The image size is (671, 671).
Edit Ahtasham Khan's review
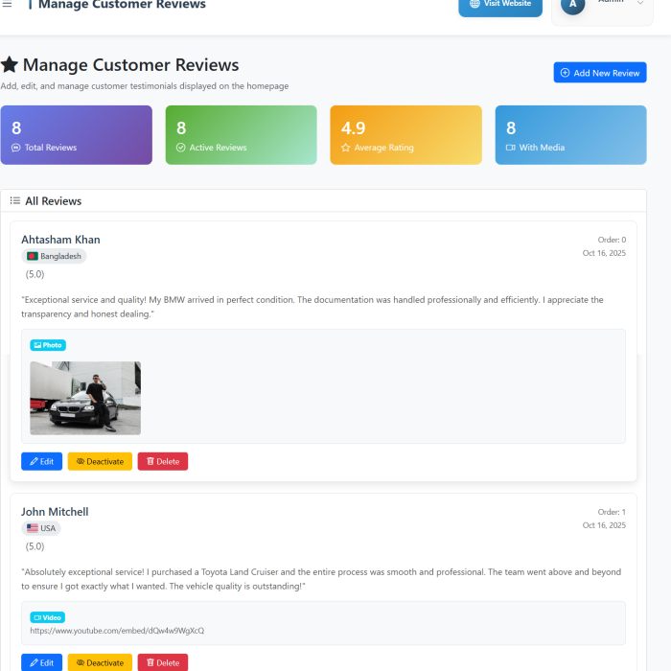41,461
